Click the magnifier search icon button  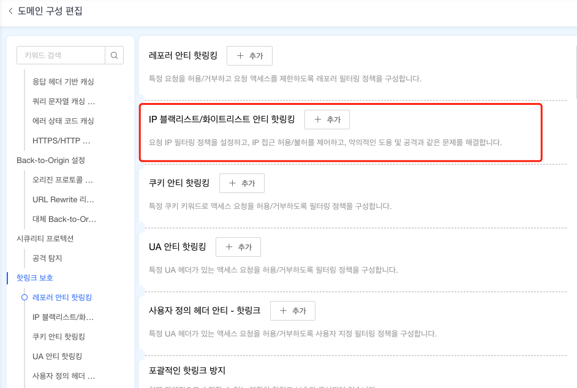pos(114,55)
